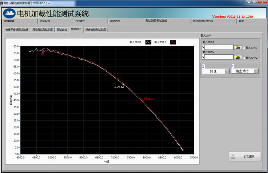This screenshot has height=173, width=268.
Task: Open the X axis 转速 dropdown
Action: pyautogui.click(x=227, y=71)
